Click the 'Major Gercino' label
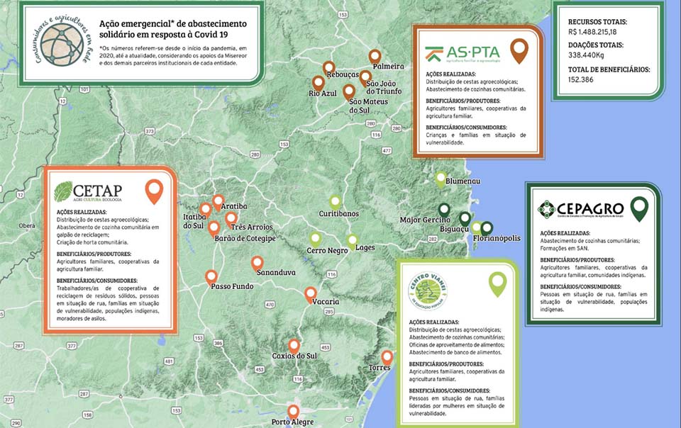The width and height of the screenshot is (681, 428). coord(425,220)
